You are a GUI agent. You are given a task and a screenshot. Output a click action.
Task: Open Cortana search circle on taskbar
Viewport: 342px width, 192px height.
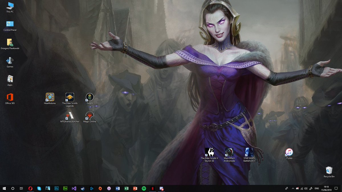point(13,188)
